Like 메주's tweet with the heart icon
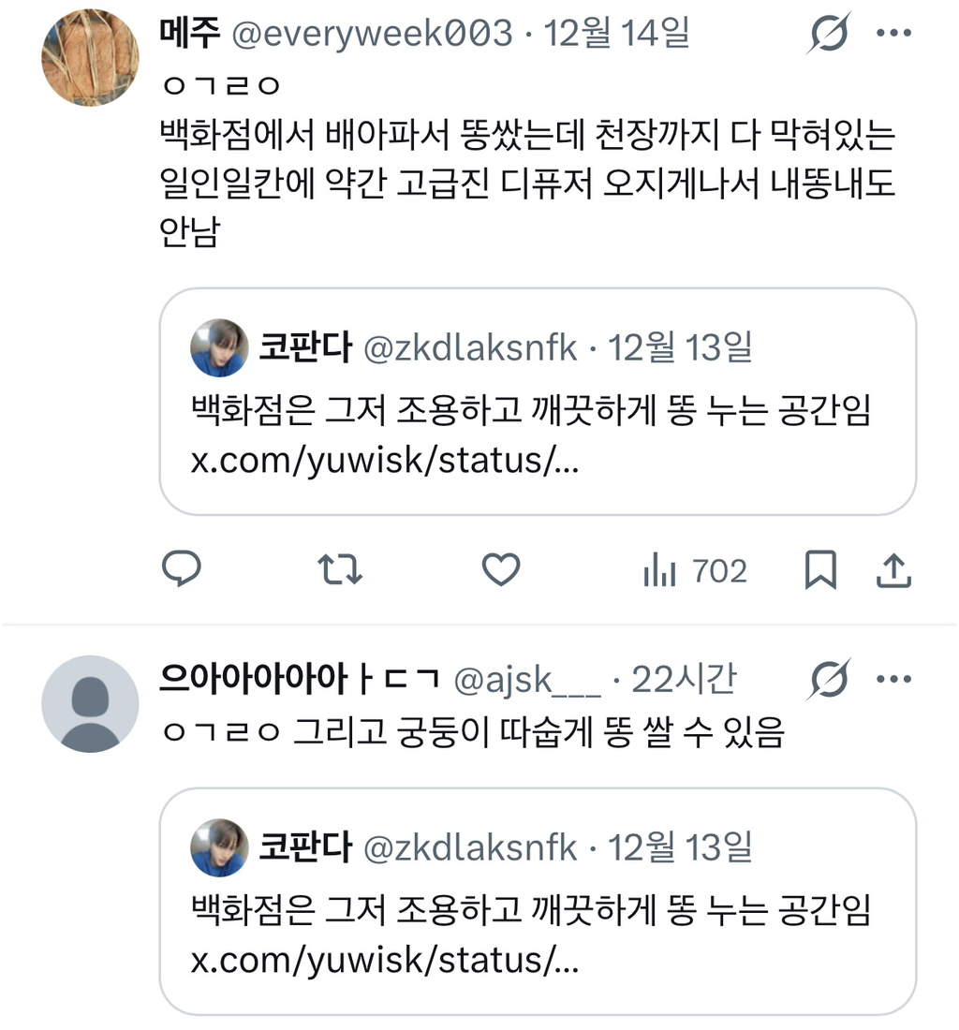 500,569
